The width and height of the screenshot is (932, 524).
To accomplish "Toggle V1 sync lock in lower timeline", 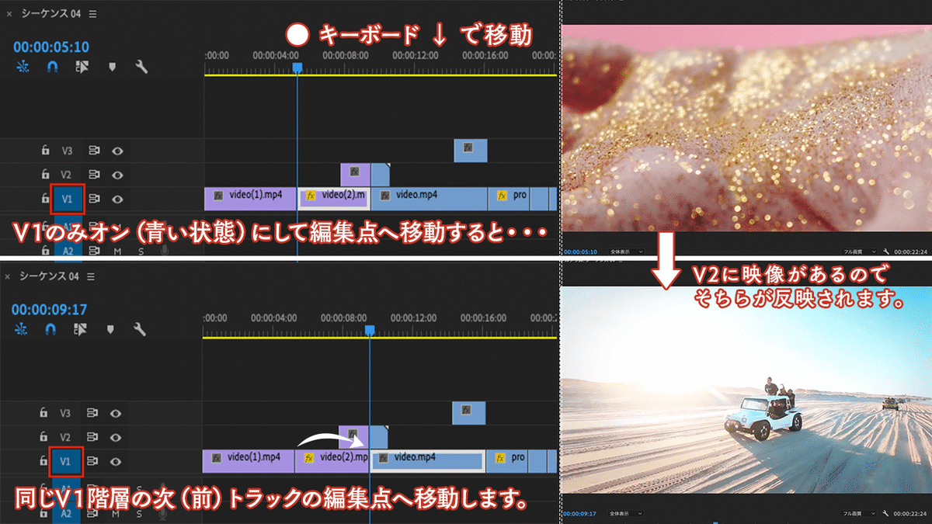I will 94,461.
